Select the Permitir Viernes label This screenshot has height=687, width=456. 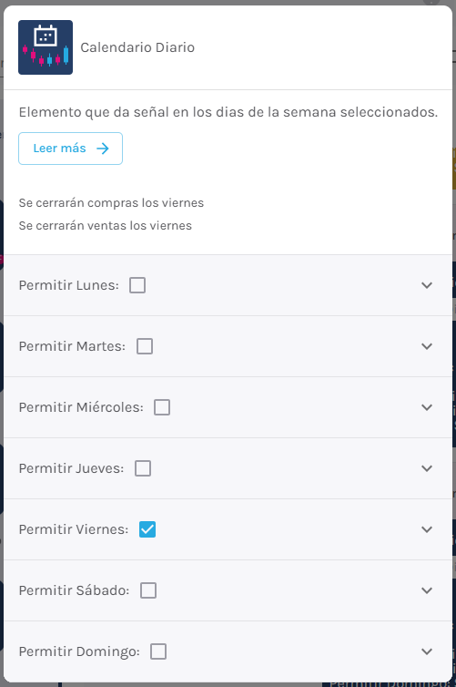(74, 529)
